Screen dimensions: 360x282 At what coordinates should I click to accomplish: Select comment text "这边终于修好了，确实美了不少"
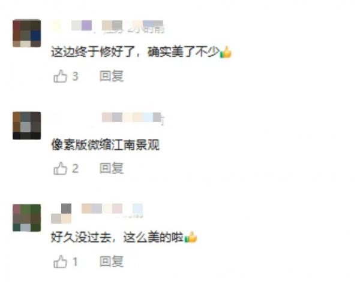[x=135, y=52]
